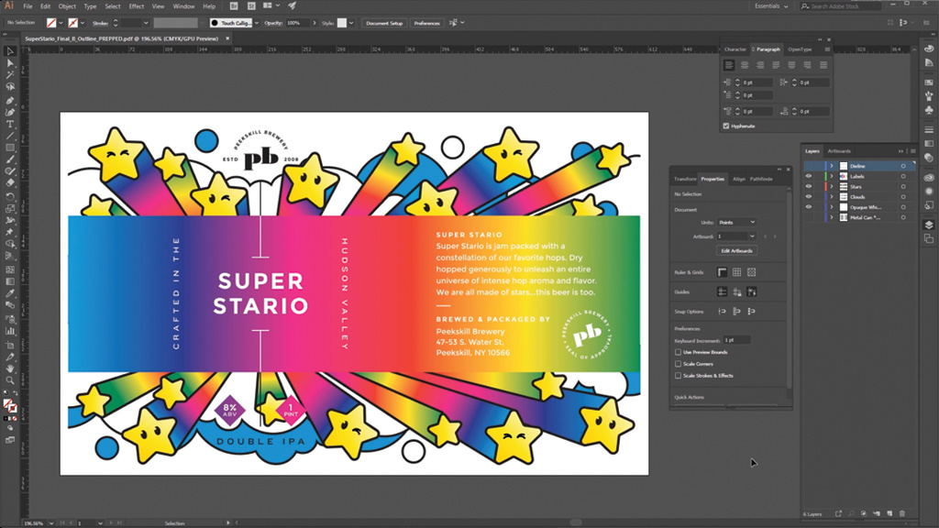
Task: Hide the Clouds layer via eye icon
Action: point(809,196)
